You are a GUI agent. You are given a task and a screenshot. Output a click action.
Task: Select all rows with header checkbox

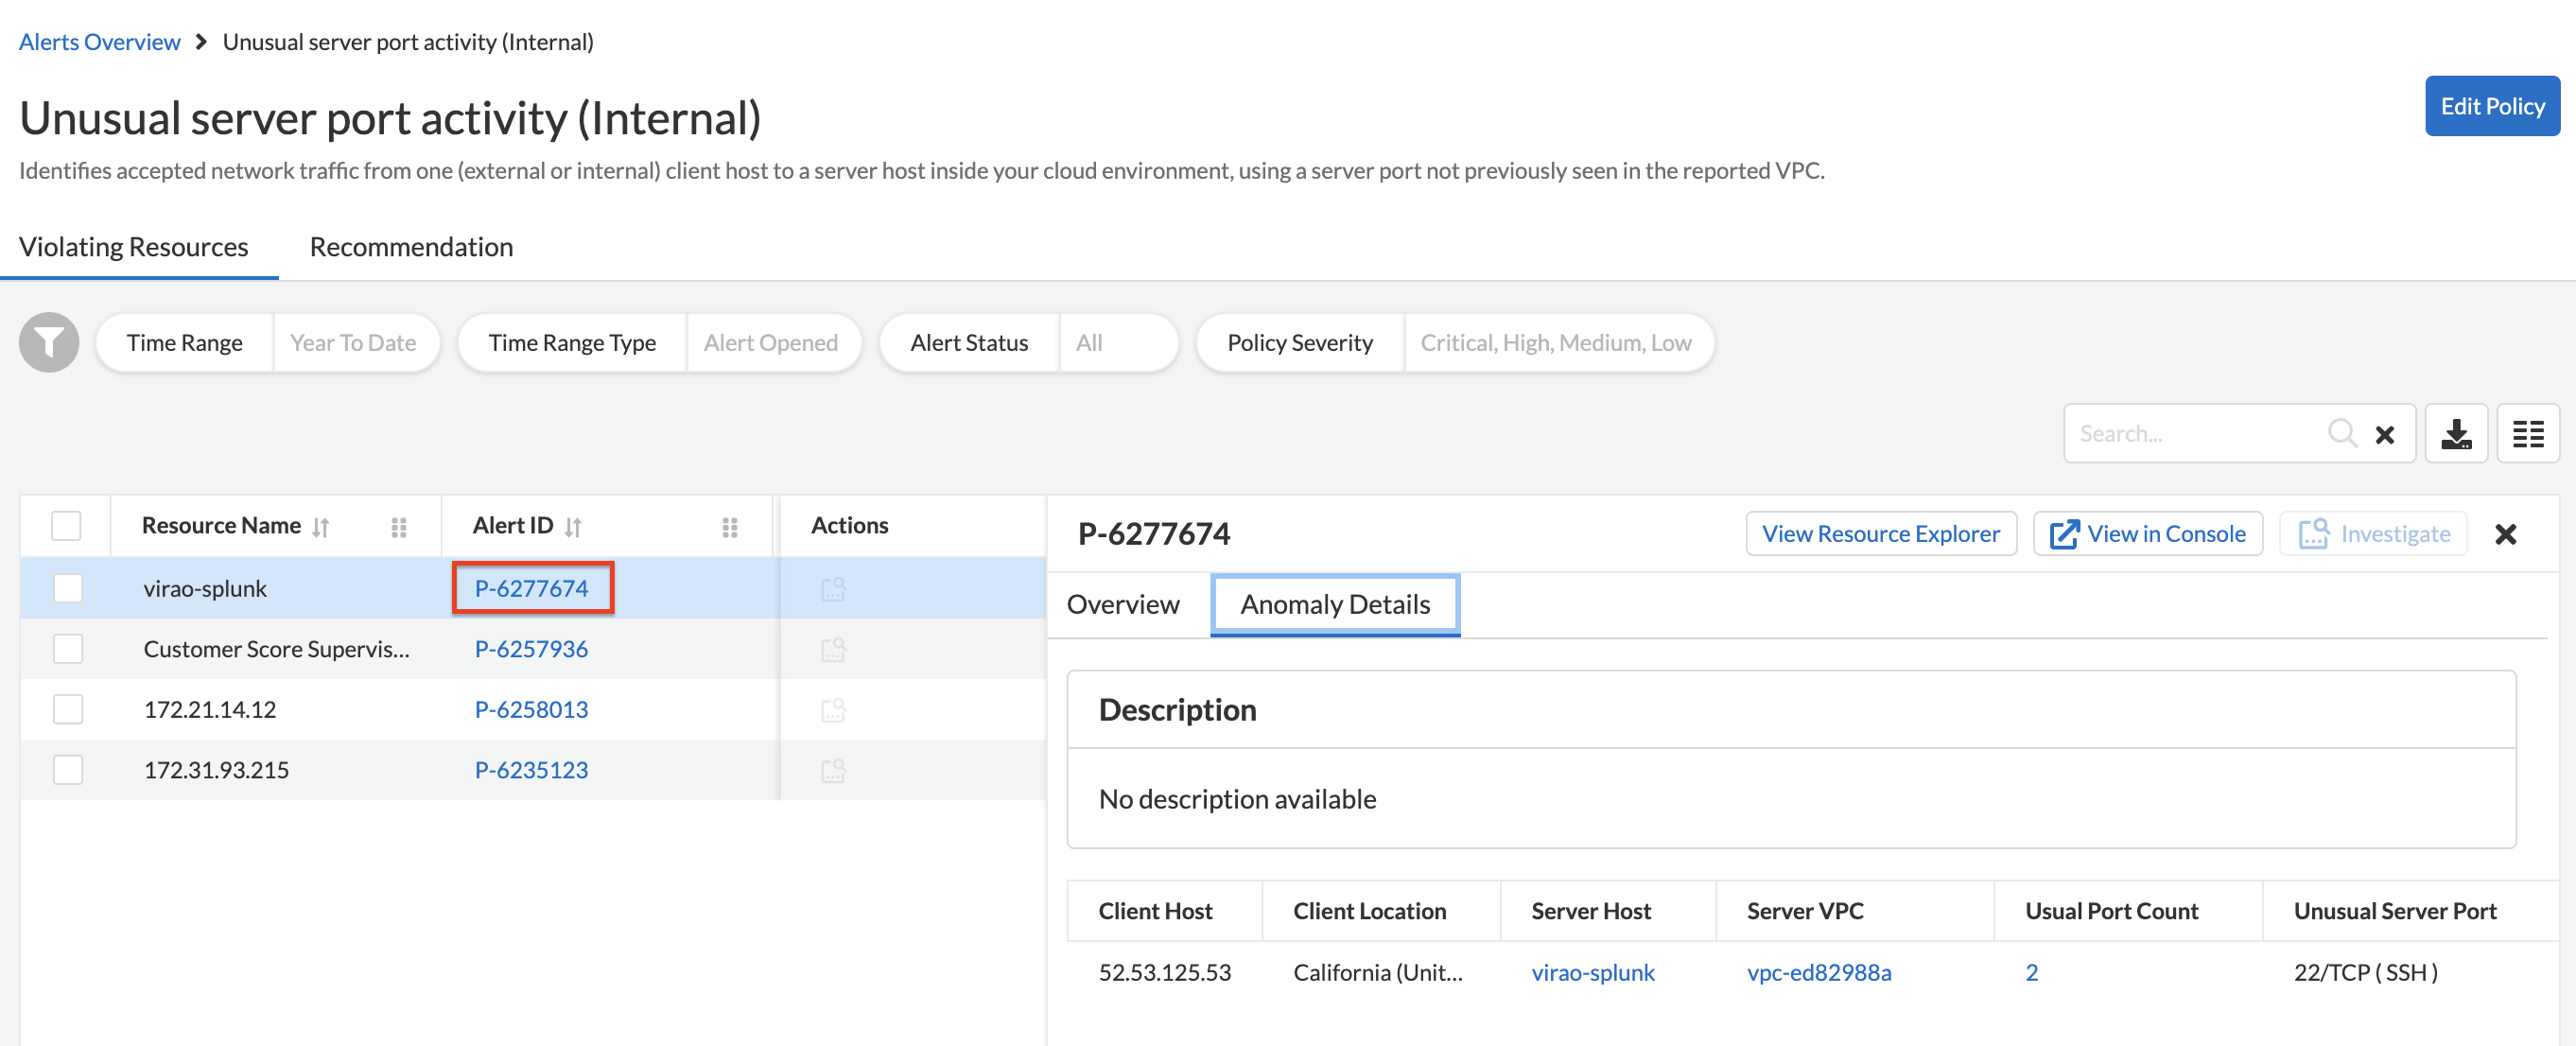point(66,526)
